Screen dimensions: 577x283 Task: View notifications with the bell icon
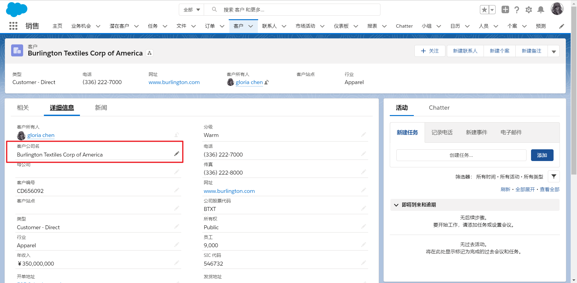[541, 10]
